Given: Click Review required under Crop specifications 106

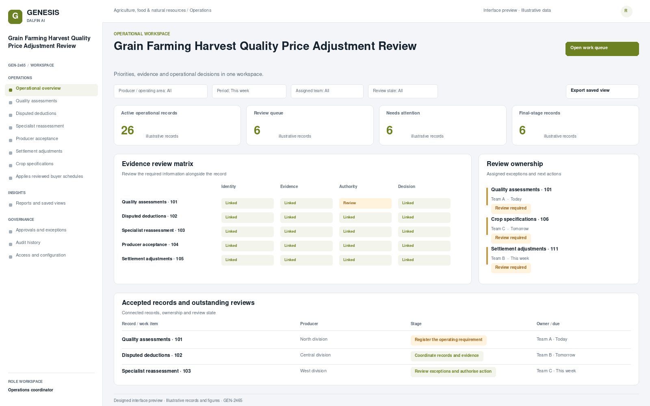Looking at the screenshot, I should pyautogui.click(x=511, y=238).
